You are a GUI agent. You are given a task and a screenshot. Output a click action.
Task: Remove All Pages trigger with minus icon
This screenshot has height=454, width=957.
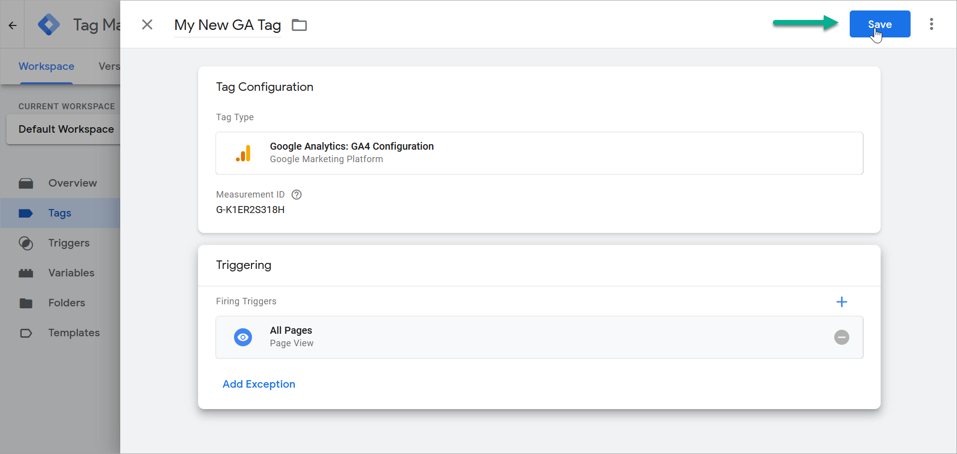pos(842,337)
